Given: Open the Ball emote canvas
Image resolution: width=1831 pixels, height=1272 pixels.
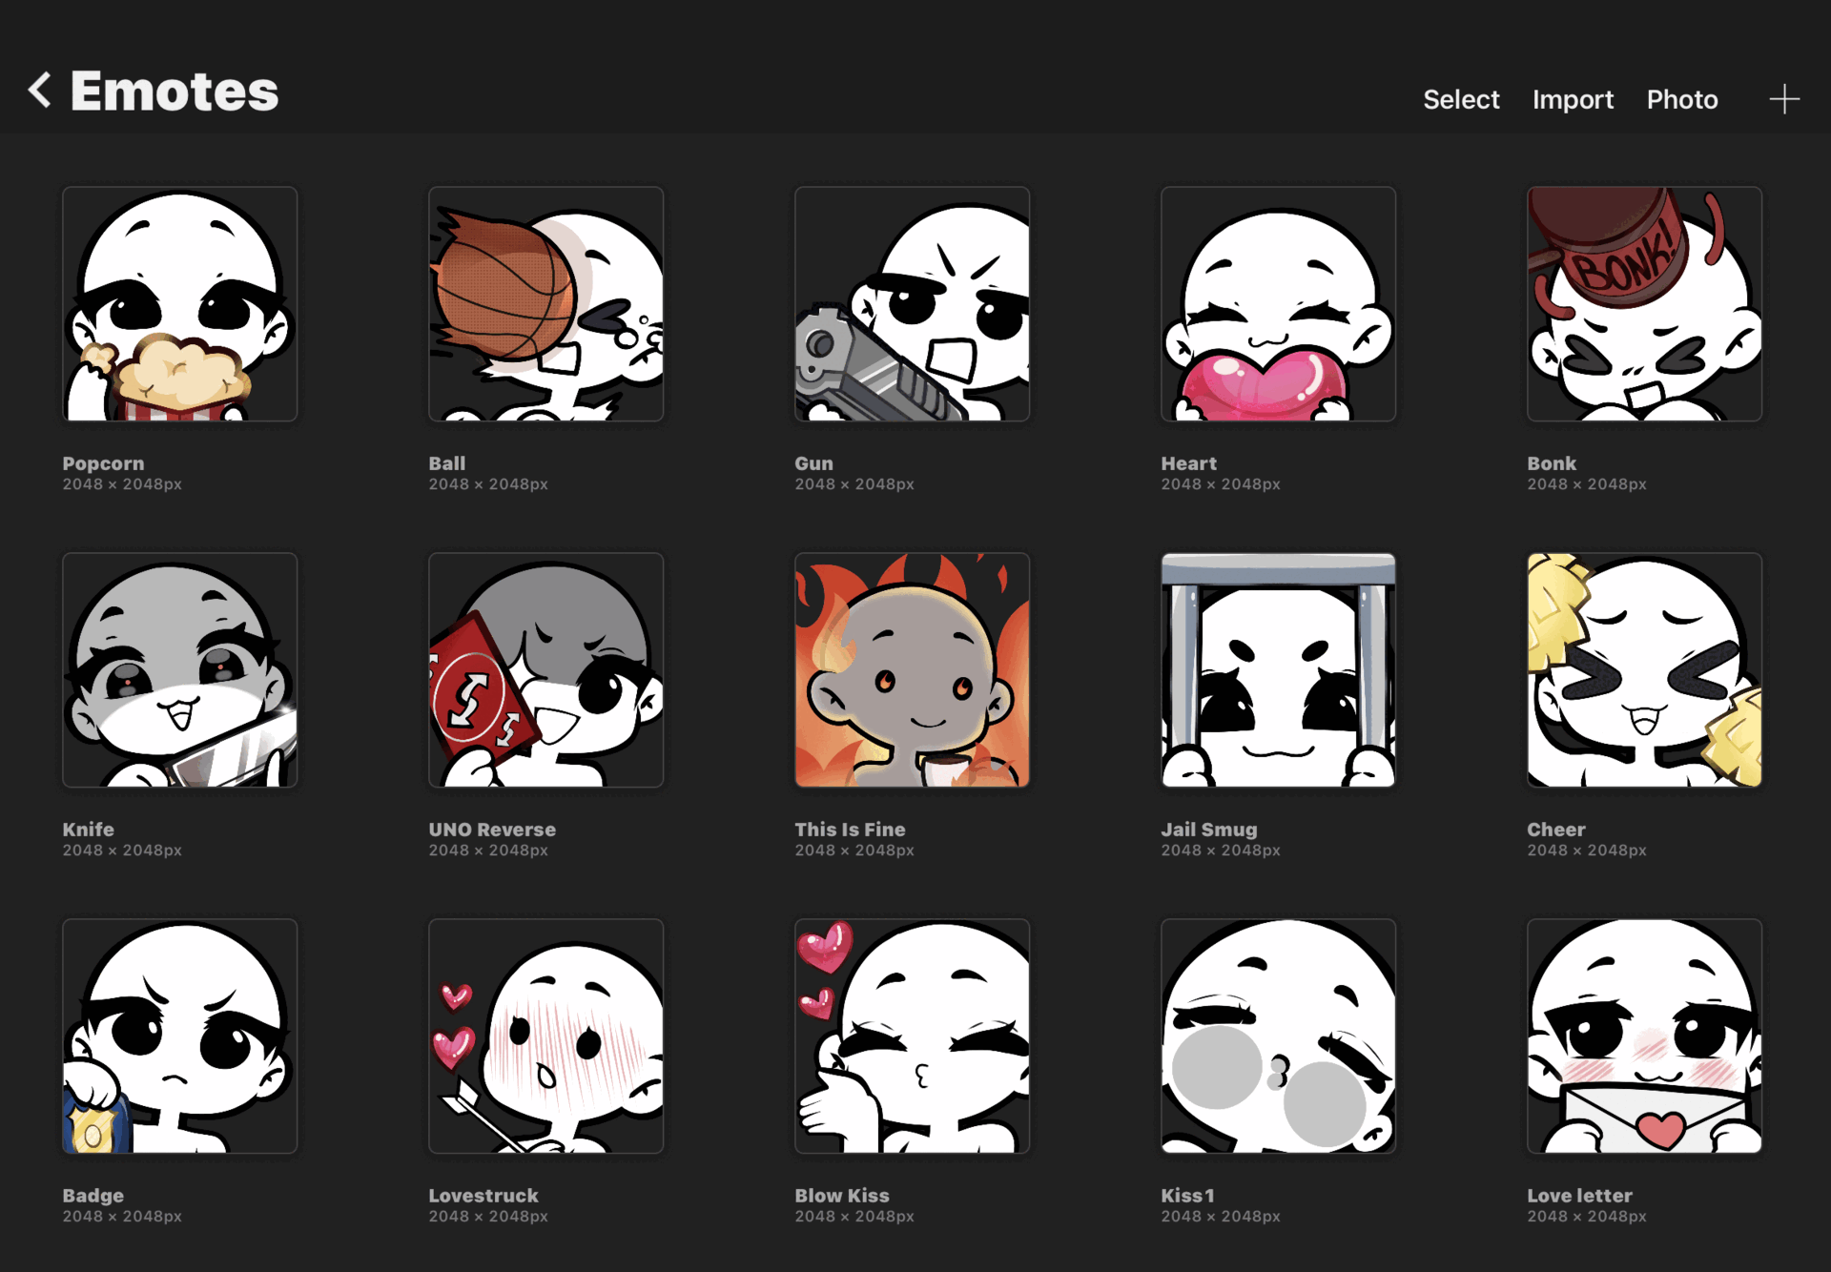Looking at the screenshot, I should pyautogui.click(x=546, y=304).
